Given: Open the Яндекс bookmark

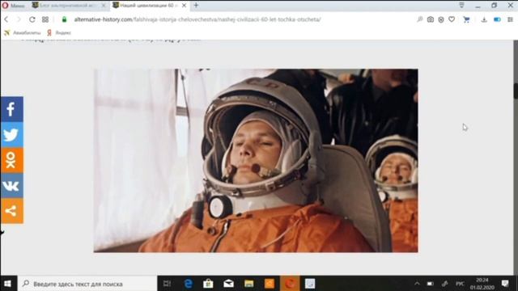Looking at the screenshot, I should tap(59, 32).
